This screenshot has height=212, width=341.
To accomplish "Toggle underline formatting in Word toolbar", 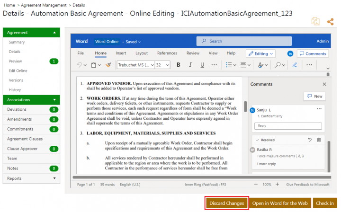I will click(x=202, y=65).
